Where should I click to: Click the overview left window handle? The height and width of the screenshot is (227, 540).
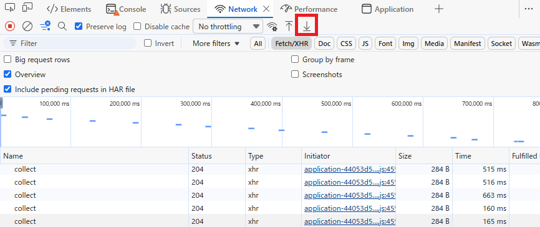[x=1, y=103]
